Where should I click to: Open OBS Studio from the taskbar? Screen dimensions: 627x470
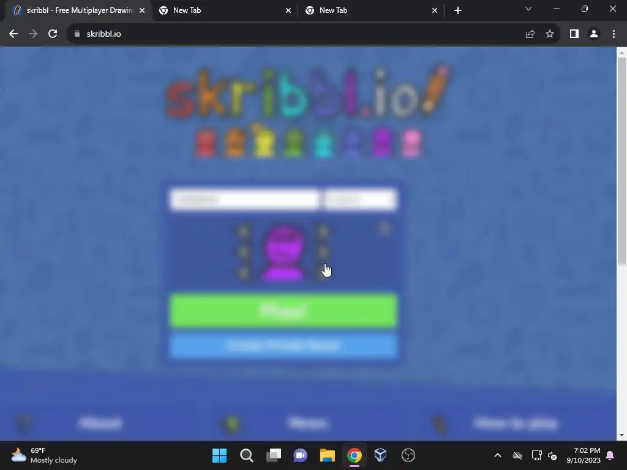click(408, 455)
